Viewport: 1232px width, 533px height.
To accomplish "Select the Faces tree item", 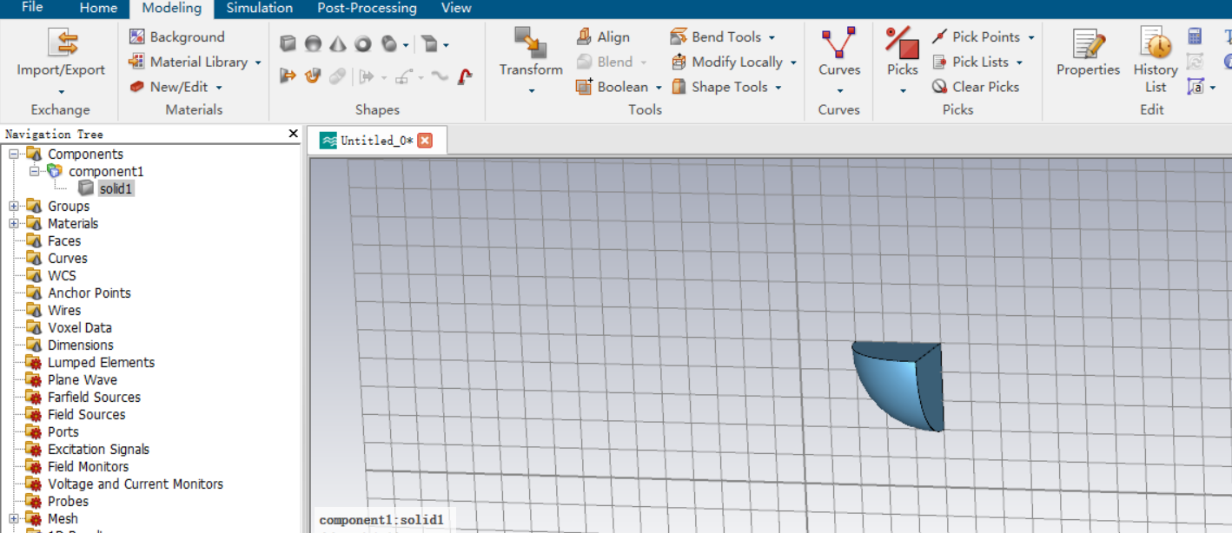I will coord(64,240).
